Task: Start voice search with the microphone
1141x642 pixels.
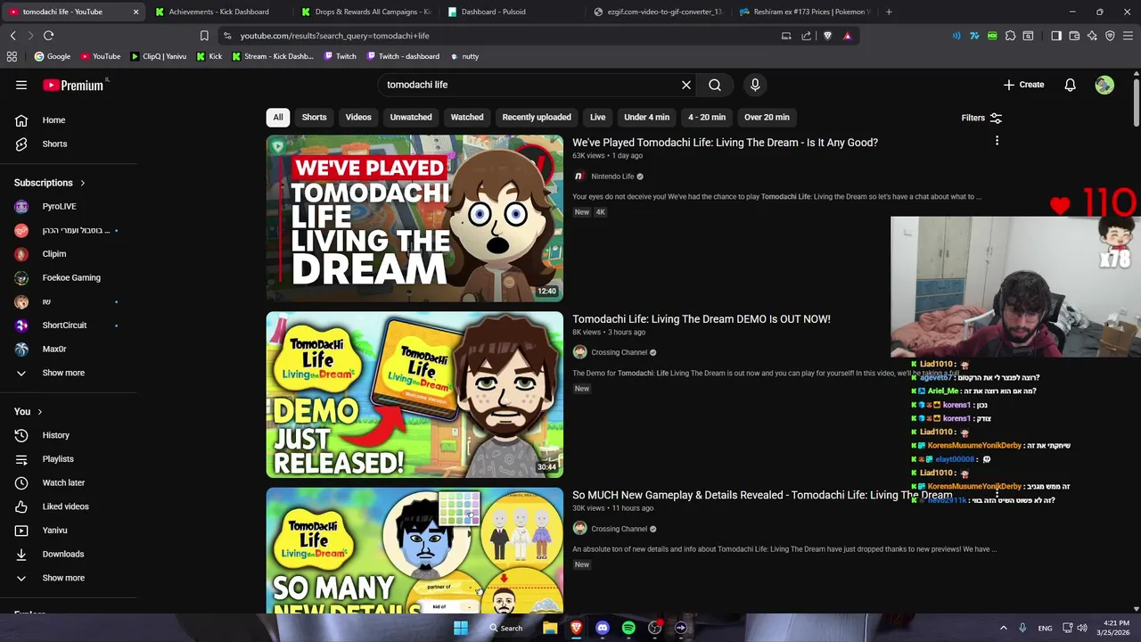Action: click(x=755, y=85)
